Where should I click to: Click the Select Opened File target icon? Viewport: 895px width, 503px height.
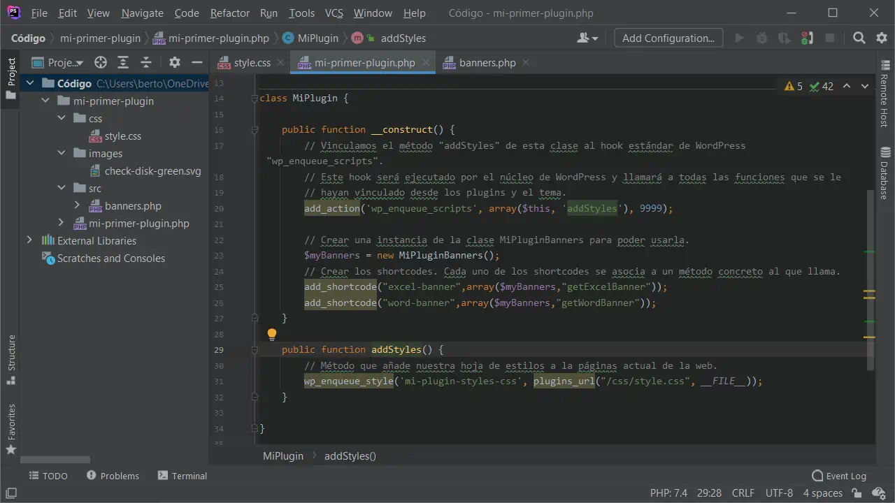101,62
